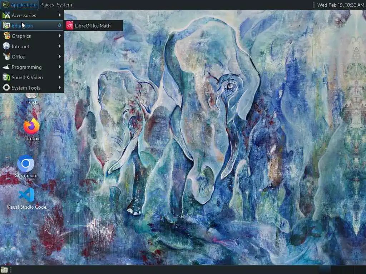
Task: Open the System Tools category
Action: (x=32, y=88)
